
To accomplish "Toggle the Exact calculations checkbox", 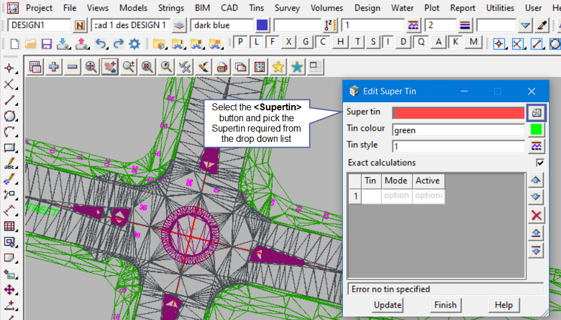I will point(540,163).
